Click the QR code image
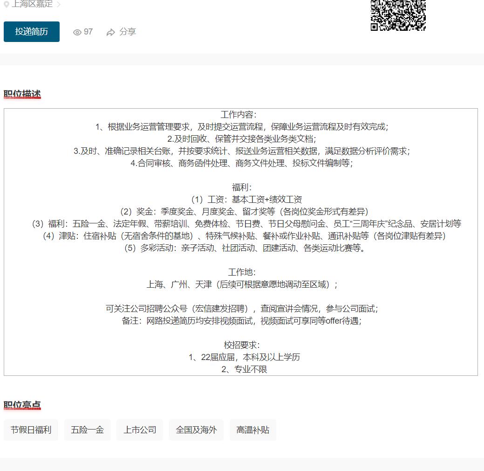Screen dimensions: 484x471 [398, 15]
